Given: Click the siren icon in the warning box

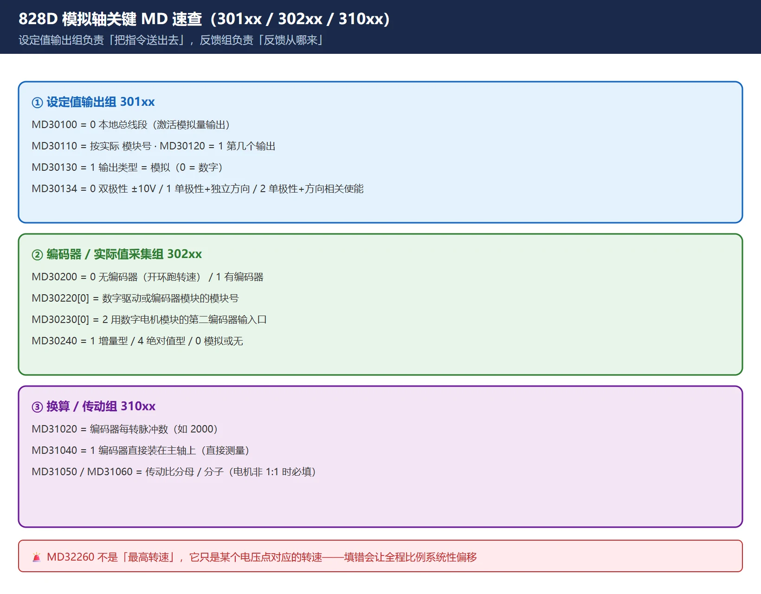Looking at the screenshot, I should point(37,557).
